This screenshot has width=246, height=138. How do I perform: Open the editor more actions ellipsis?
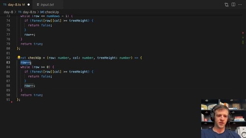[x=240, y=5]
